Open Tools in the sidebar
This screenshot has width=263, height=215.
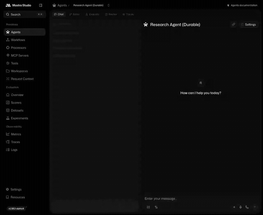tap(25, 63)
